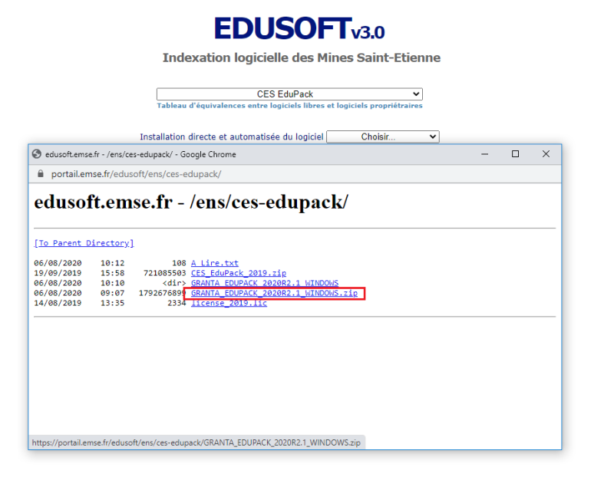Open the A_Lire.txt file
Screen dimensions: 614x500
(x=214, y=262)
